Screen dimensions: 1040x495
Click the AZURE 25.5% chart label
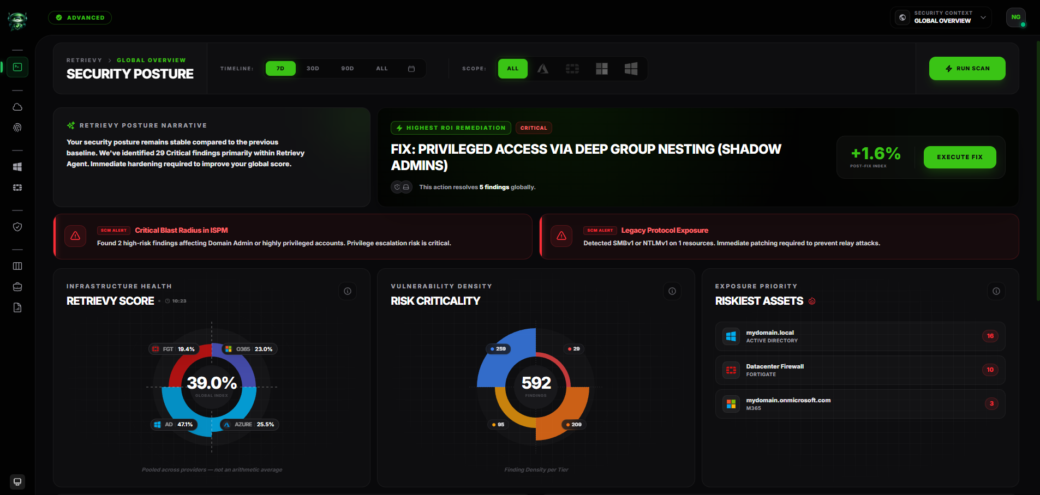pyautogui.click(x=249, y=425)
